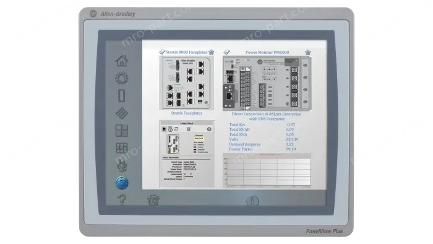
Task: Click the Power Factor label
Action: pyautogui.click(x=241, y=149)
